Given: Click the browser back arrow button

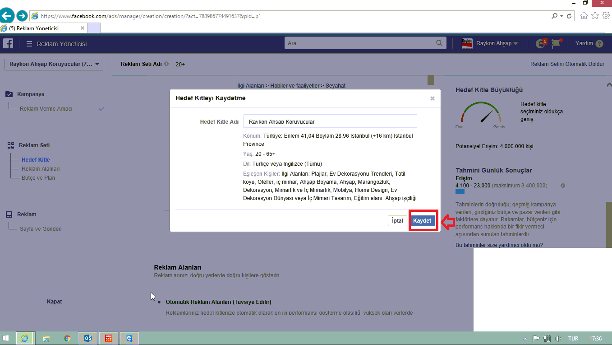Looking at the screenshot, I should point(7,16).
